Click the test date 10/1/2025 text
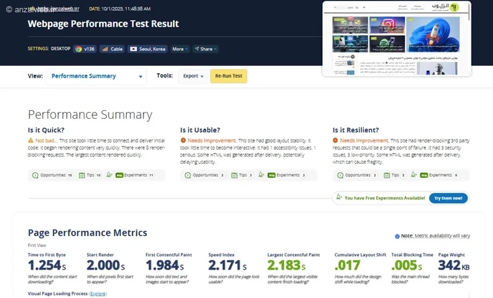 click(126, 9)
